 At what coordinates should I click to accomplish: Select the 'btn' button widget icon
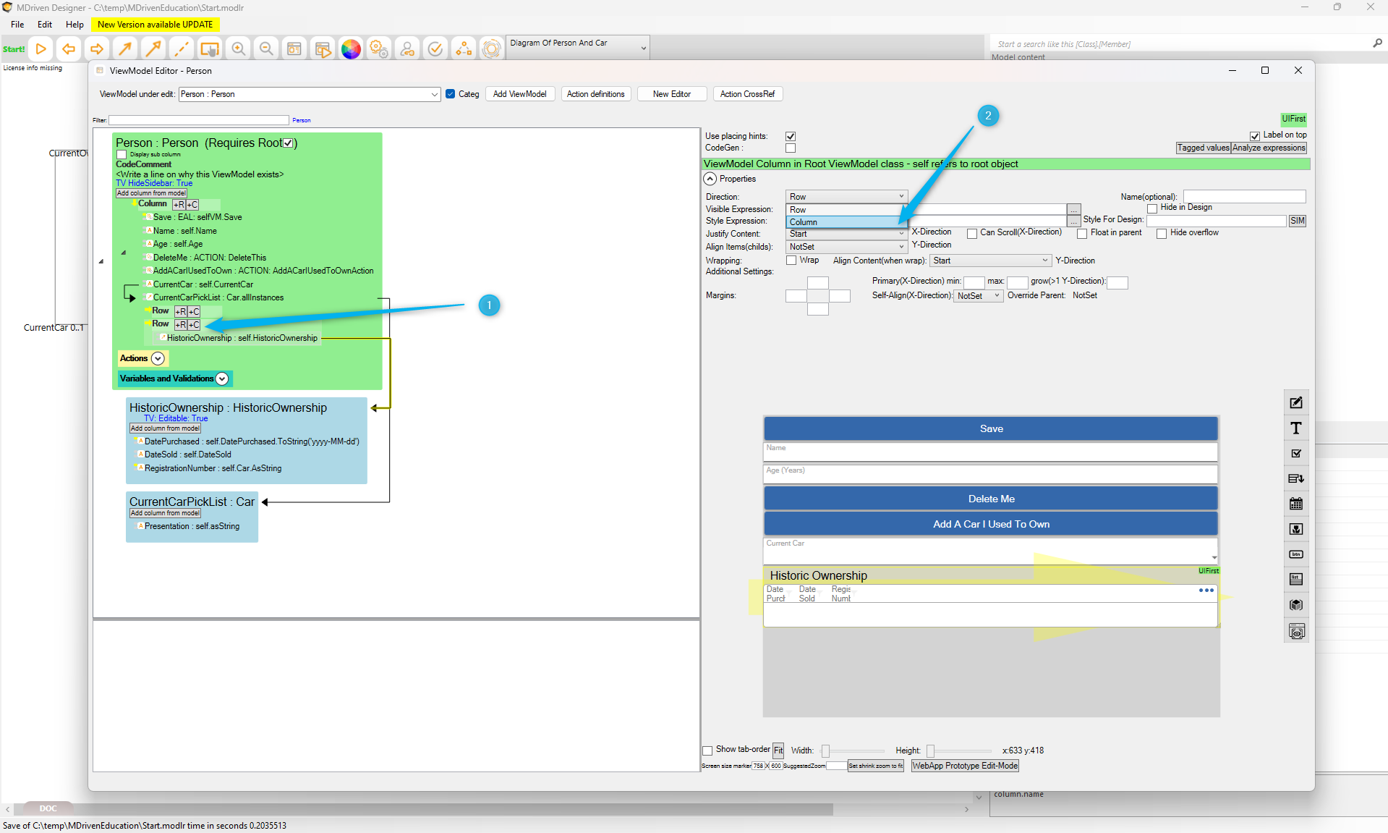tap(1296, 554)
